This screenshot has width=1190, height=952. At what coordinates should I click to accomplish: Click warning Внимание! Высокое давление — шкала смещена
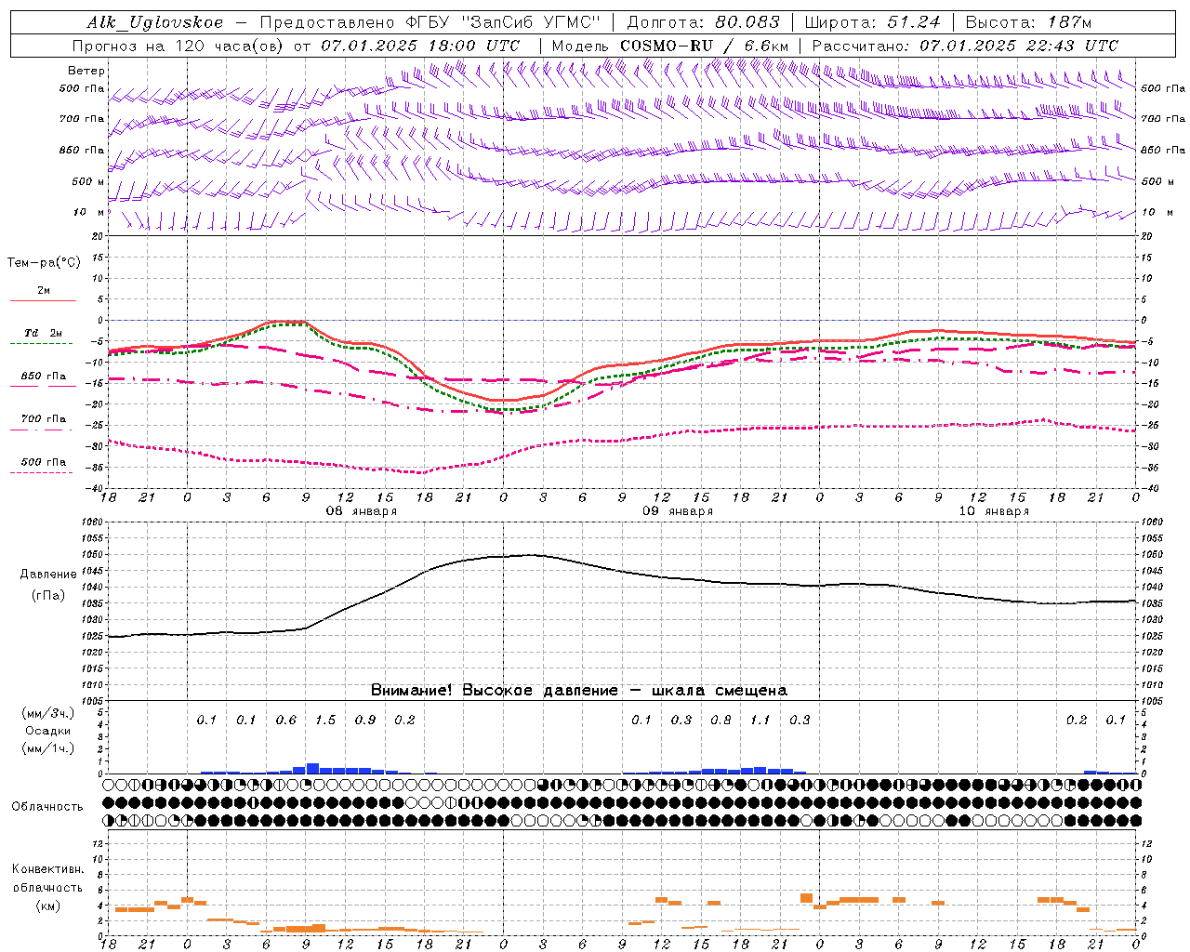click(x=579, y=691)
